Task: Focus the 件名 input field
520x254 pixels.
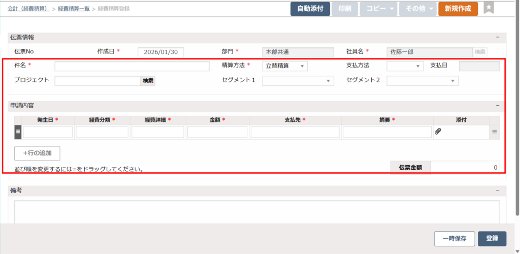Action: pyautogui.click(x=132, y=67)
